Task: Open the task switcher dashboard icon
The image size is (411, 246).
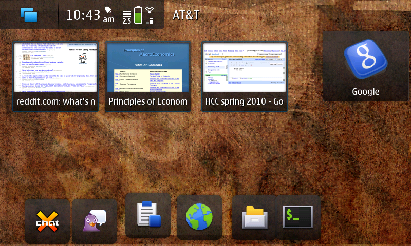Action: [29, 14]
